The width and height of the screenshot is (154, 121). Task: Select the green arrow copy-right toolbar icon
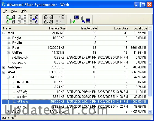click(11, 19)
